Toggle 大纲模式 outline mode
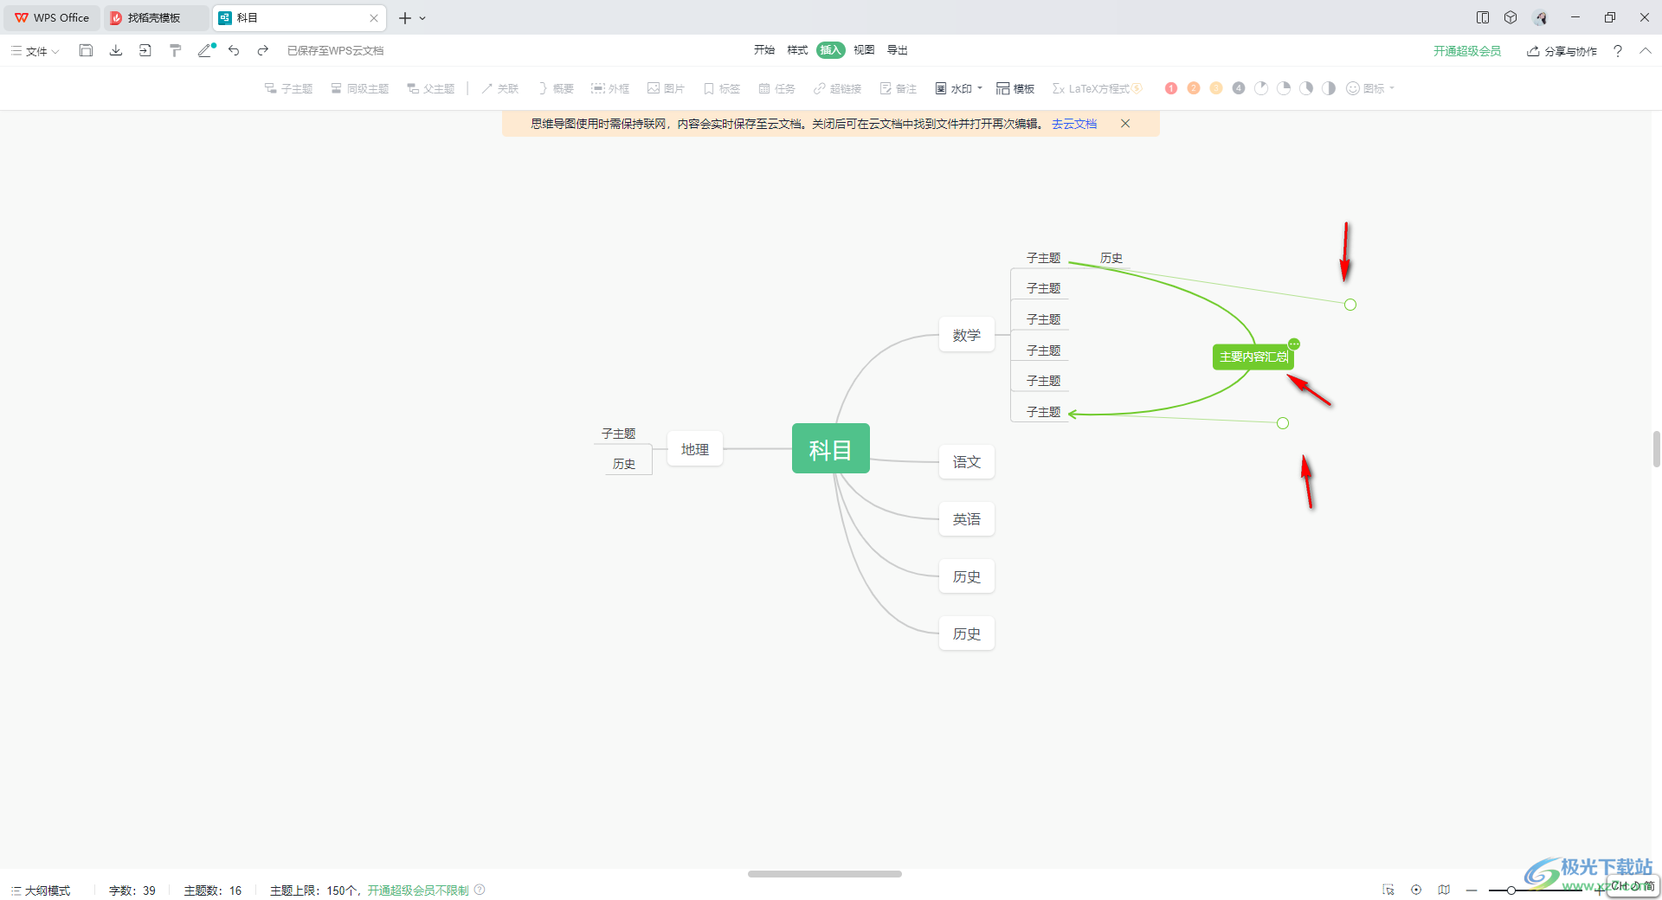The image size is (1662, 900). coord(41,890)
